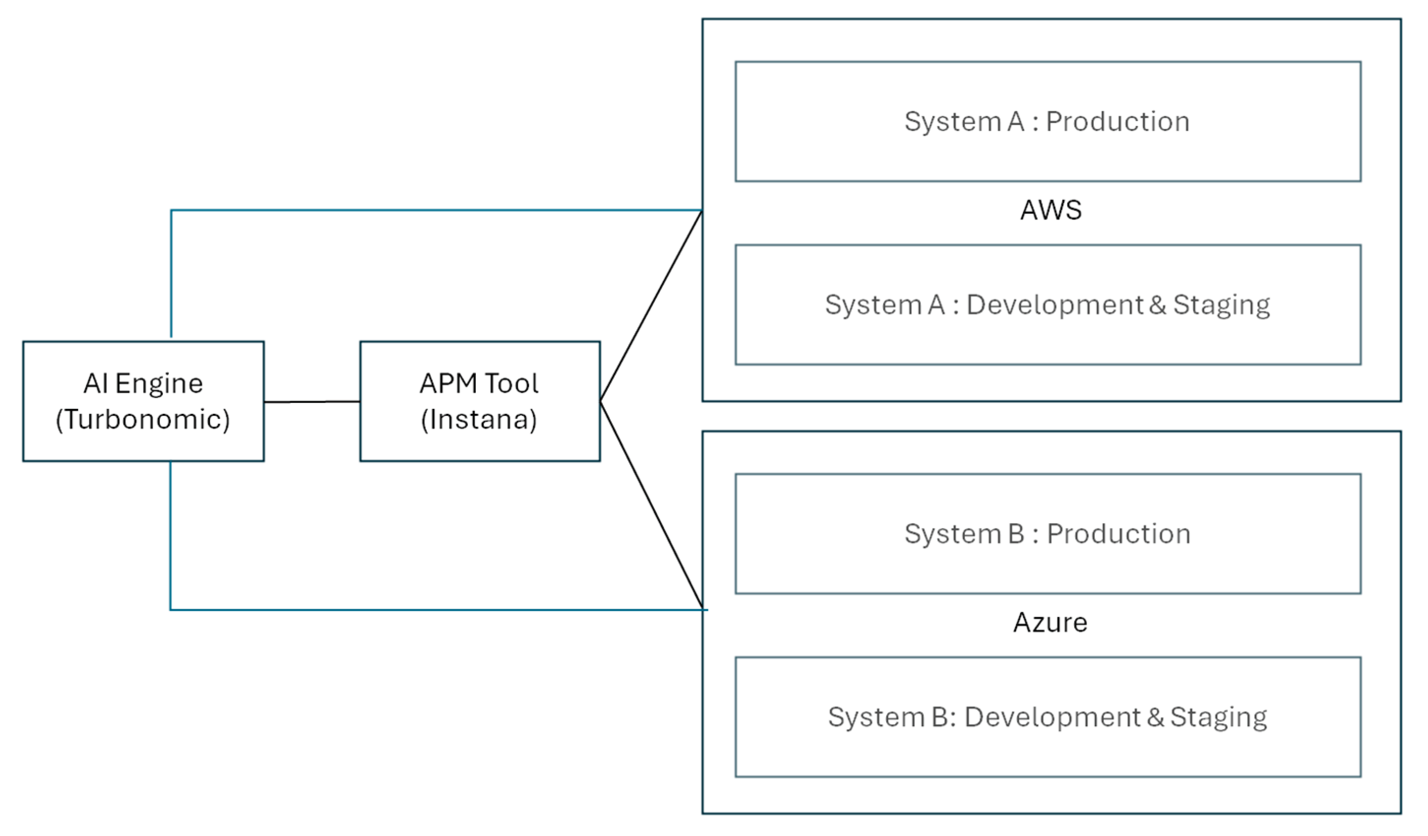The height and width of the screenshot is (836, 1428).
Task: Click the word Instana in parentheses
Action: coord(479,419)
